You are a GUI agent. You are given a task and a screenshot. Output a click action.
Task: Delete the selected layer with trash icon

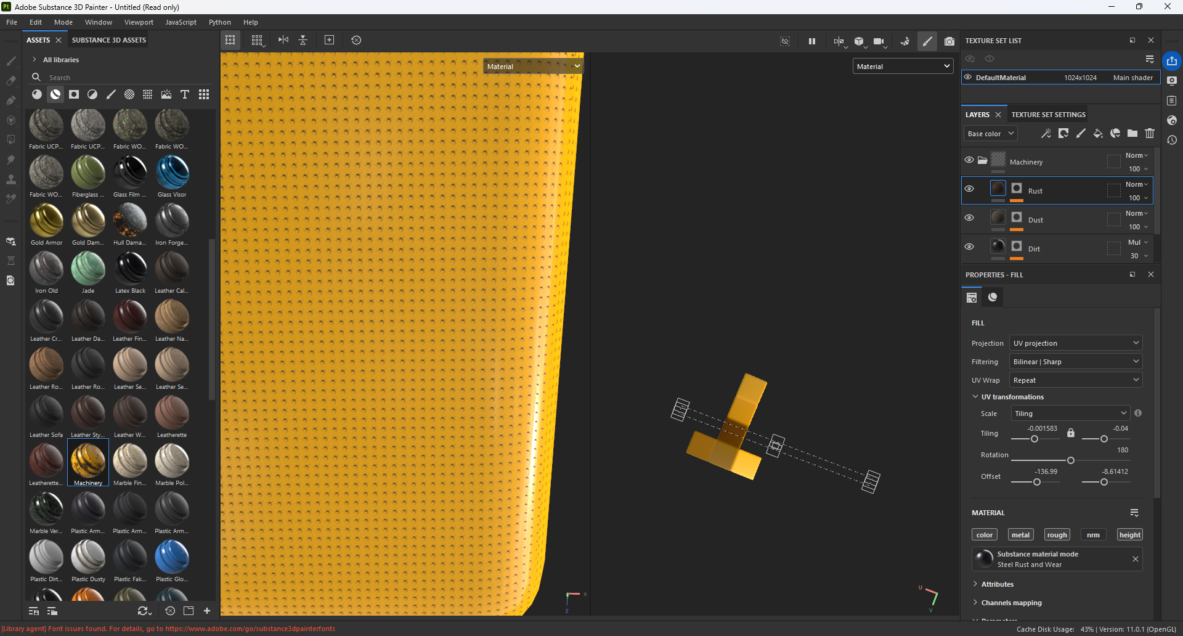(x=1150, y=133)
